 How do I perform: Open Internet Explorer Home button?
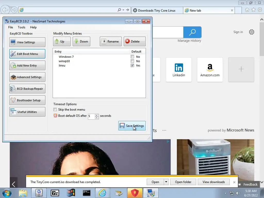click(x=247, y=10)
